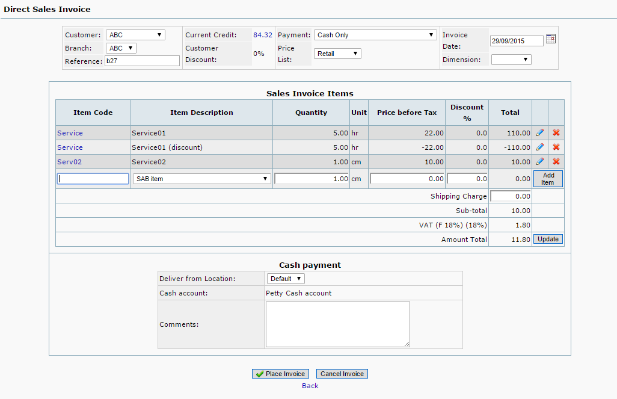
Task: Open the Payment terms dropdown
Action: click(375, 35)
